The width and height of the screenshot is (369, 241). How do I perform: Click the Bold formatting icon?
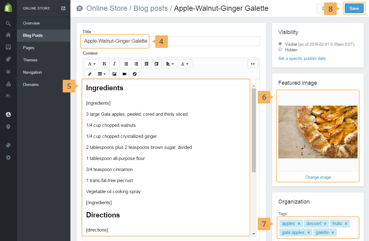(104, 64)
